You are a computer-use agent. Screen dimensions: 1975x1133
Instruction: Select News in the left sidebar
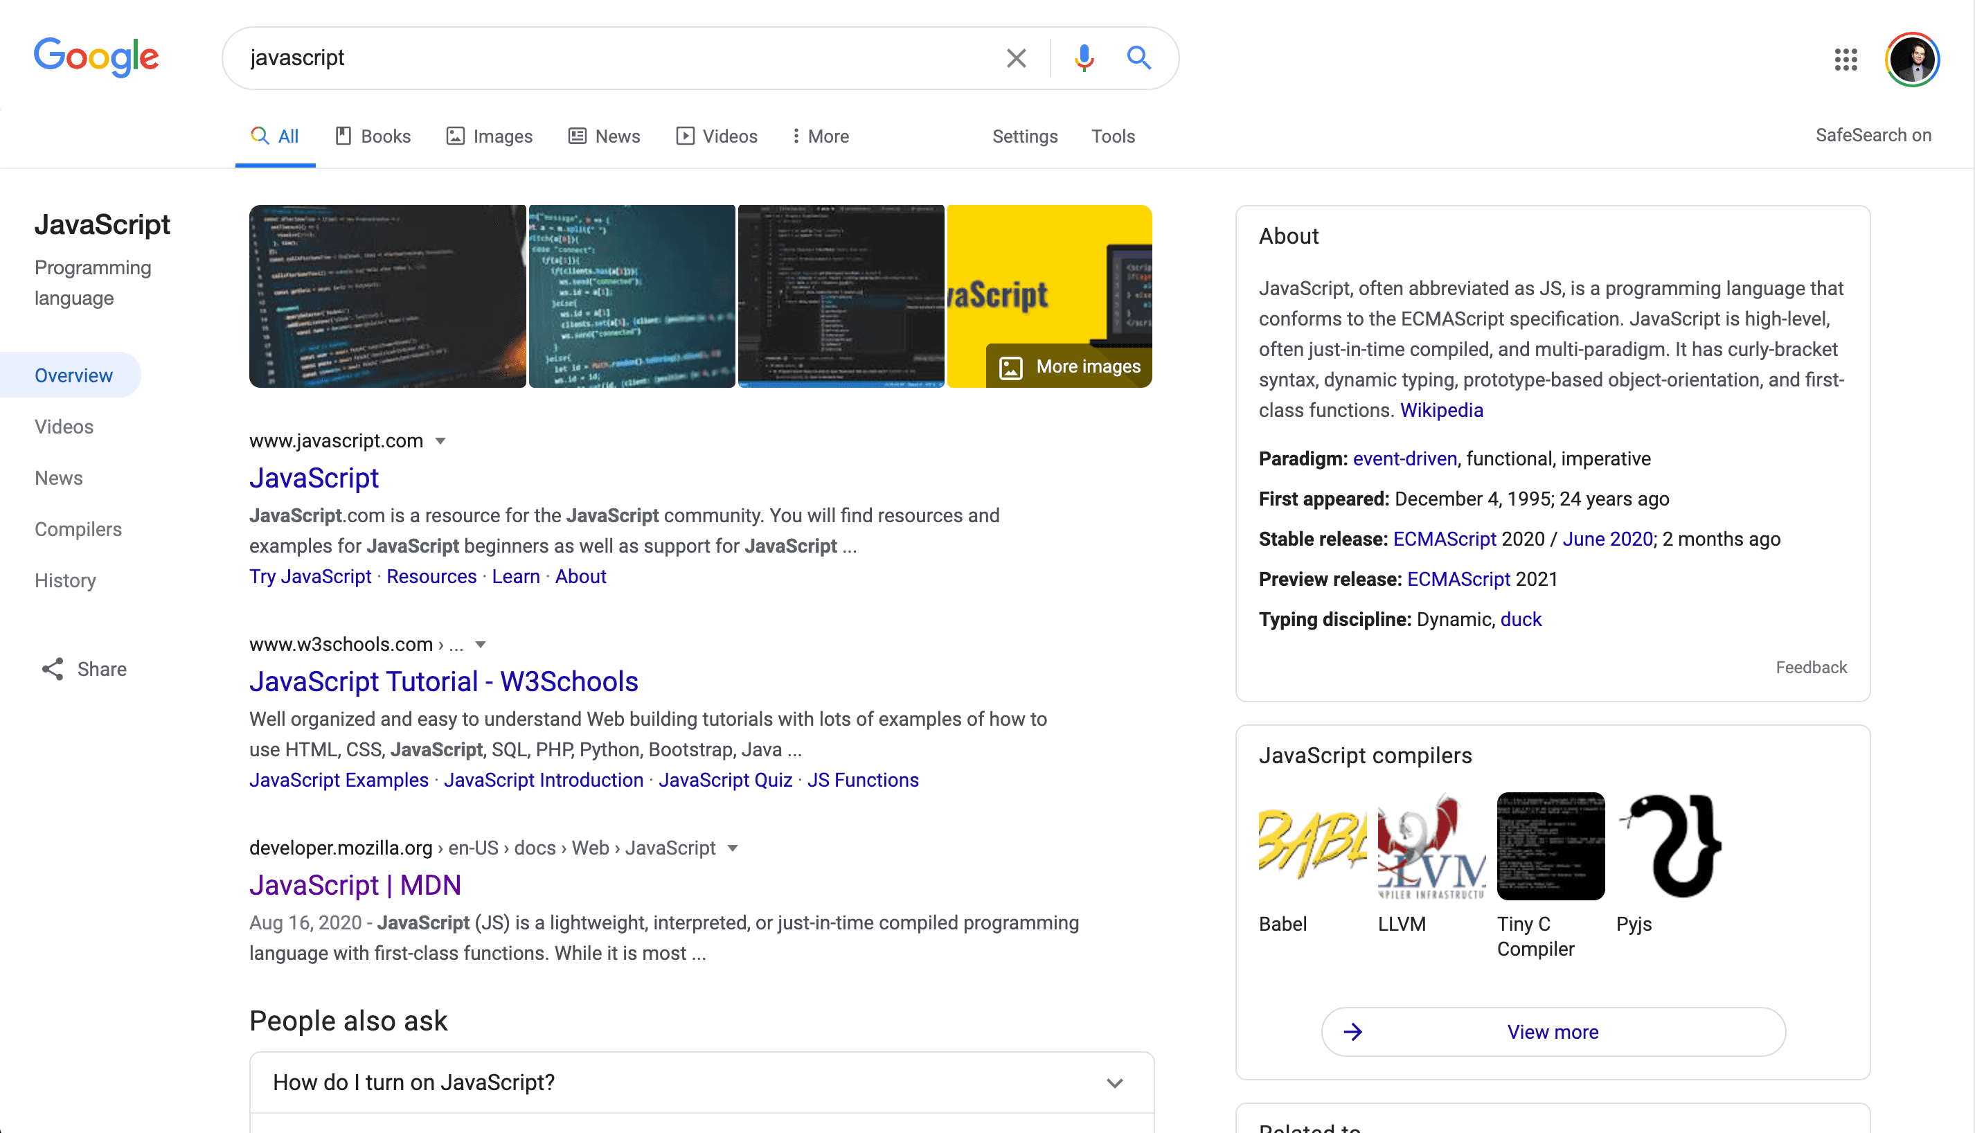coord(58,478)
